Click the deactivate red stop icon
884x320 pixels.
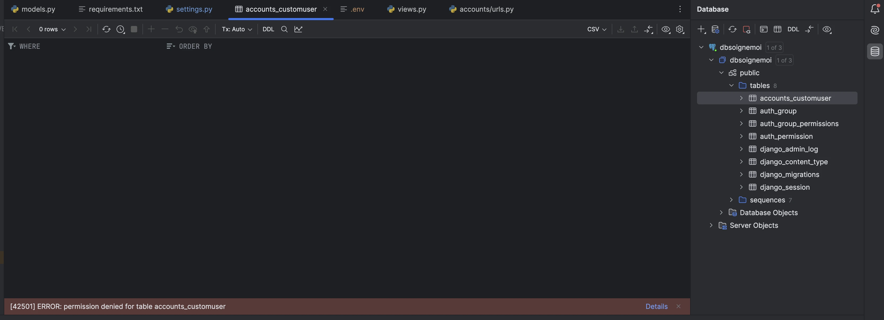(x=746, y=29)
